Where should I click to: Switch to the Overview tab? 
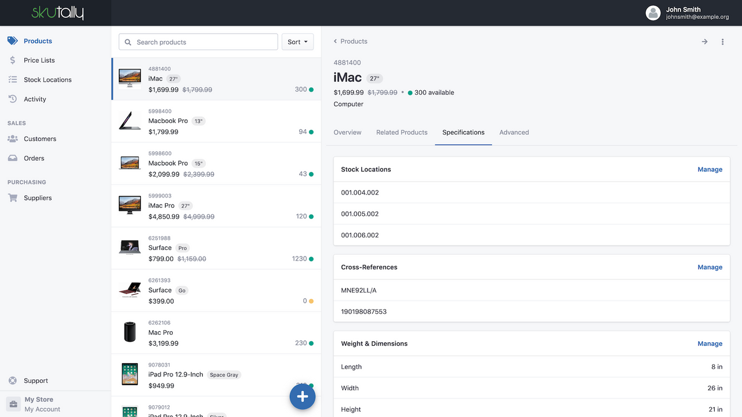pyautogui.click(x=347, y=133)
